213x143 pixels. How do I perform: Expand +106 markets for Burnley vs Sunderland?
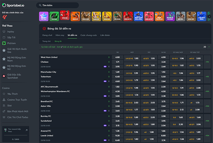(207, 121)
